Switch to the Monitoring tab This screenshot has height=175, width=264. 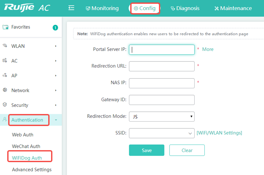[102, 8]
